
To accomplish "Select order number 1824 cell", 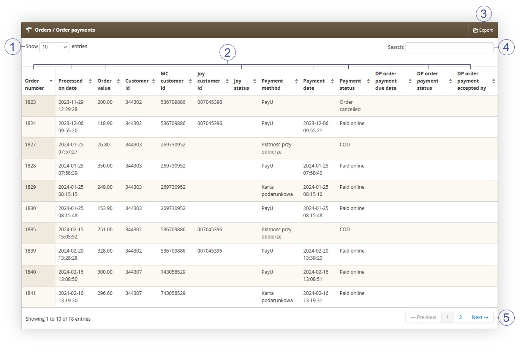I will tap(38, 127).
